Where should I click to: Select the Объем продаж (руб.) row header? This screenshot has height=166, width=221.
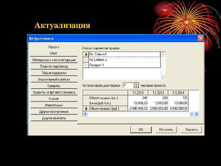point(105,109)
